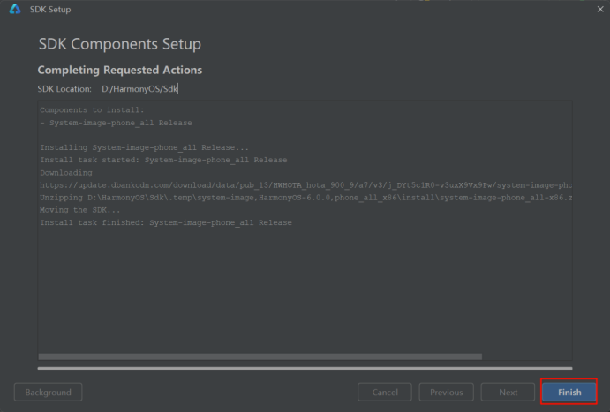Click the 'Install task finished' log line

[x=166, y=222]
